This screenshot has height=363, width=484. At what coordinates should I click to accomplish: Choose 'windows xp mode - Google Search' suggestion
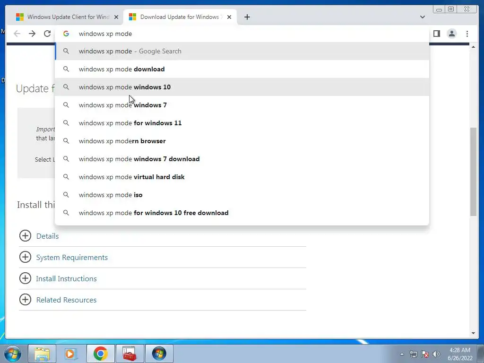242,51
